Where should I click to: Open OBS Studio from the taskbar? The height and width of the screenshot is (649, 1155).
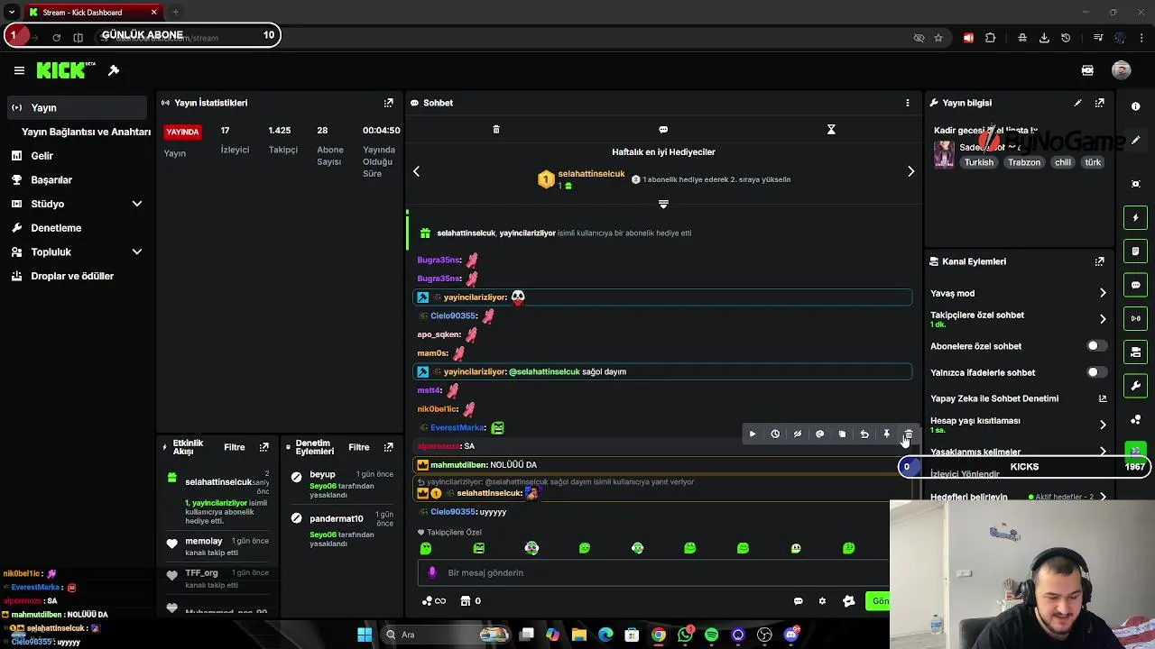tap(765, 635)
